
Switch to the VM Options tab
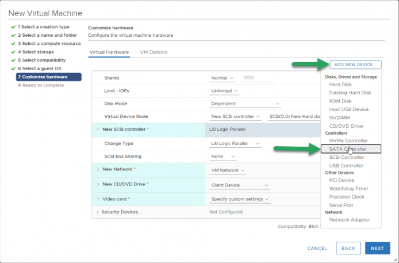154,52
